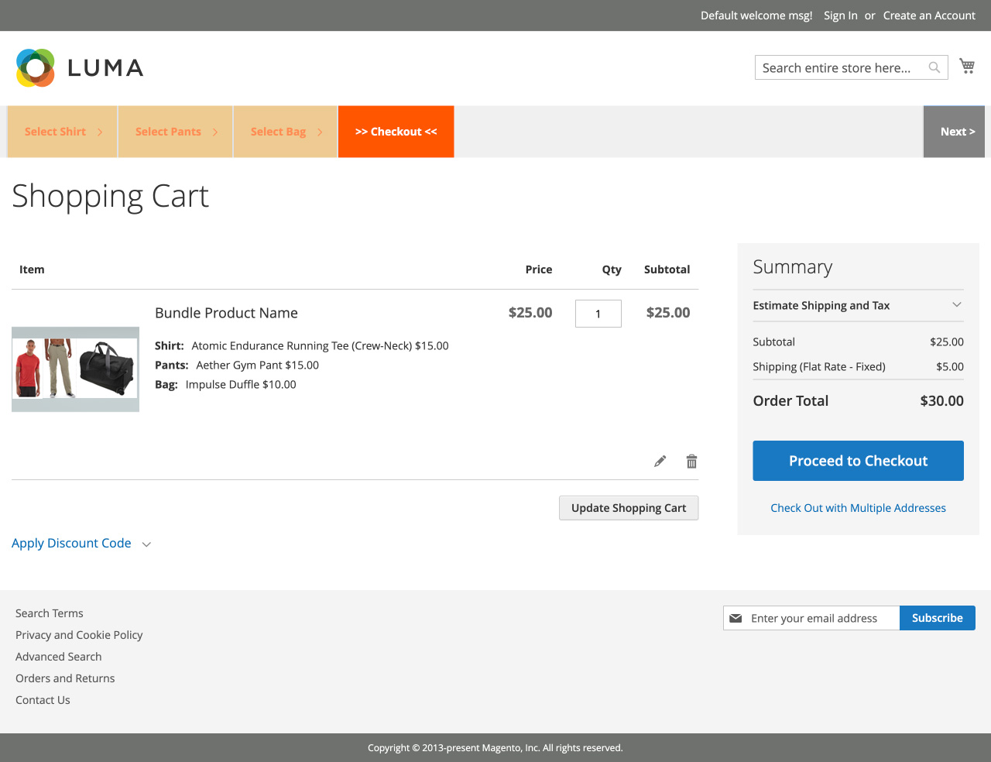The height and width of the screenshot is (762, 991).
Task: Click arrow icon on Select Shirt step
Action: [x=101, y=132]
